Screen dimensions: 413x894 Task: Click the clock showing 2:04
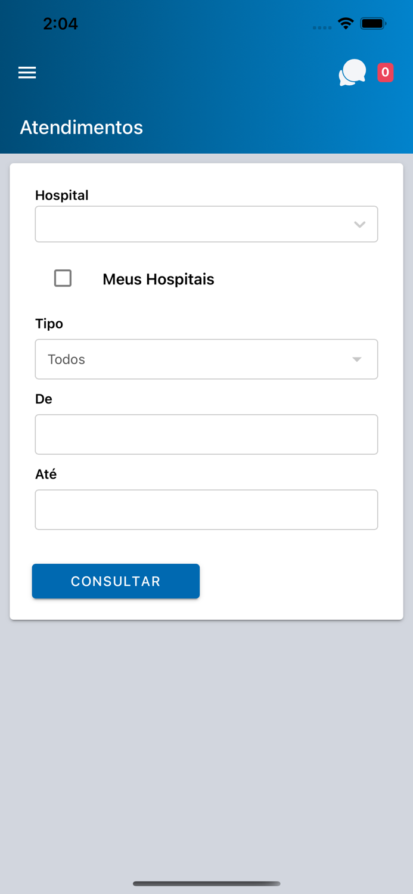61,23
